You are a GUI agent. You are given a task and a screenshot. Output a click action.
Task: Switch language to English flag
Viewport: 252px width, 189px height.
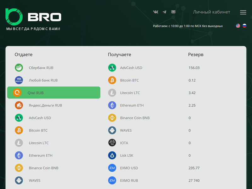pos(238,26)
